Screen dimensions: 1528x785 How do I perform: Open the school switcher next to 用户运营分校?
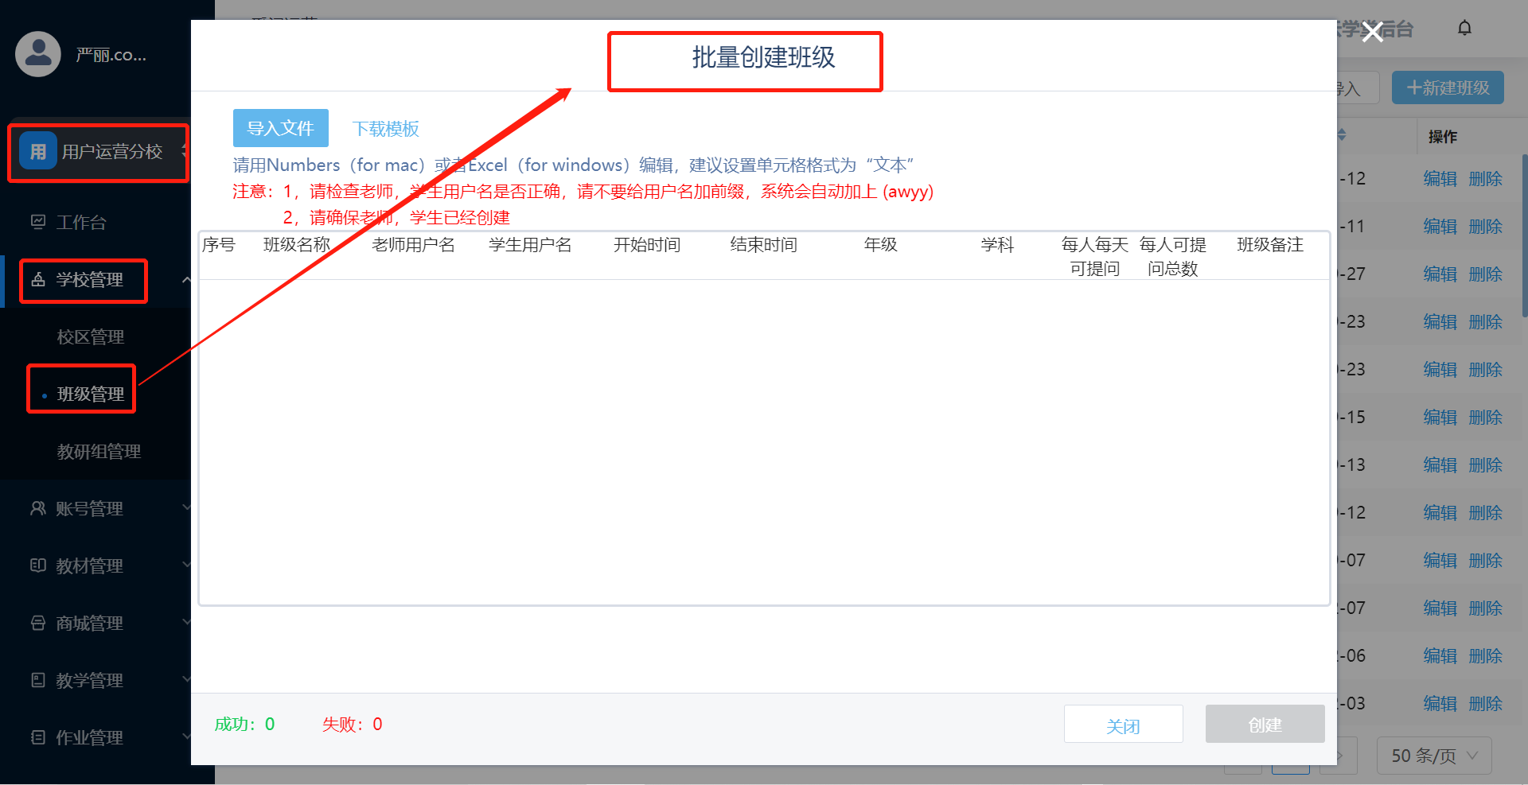click(x=185, y=151)
